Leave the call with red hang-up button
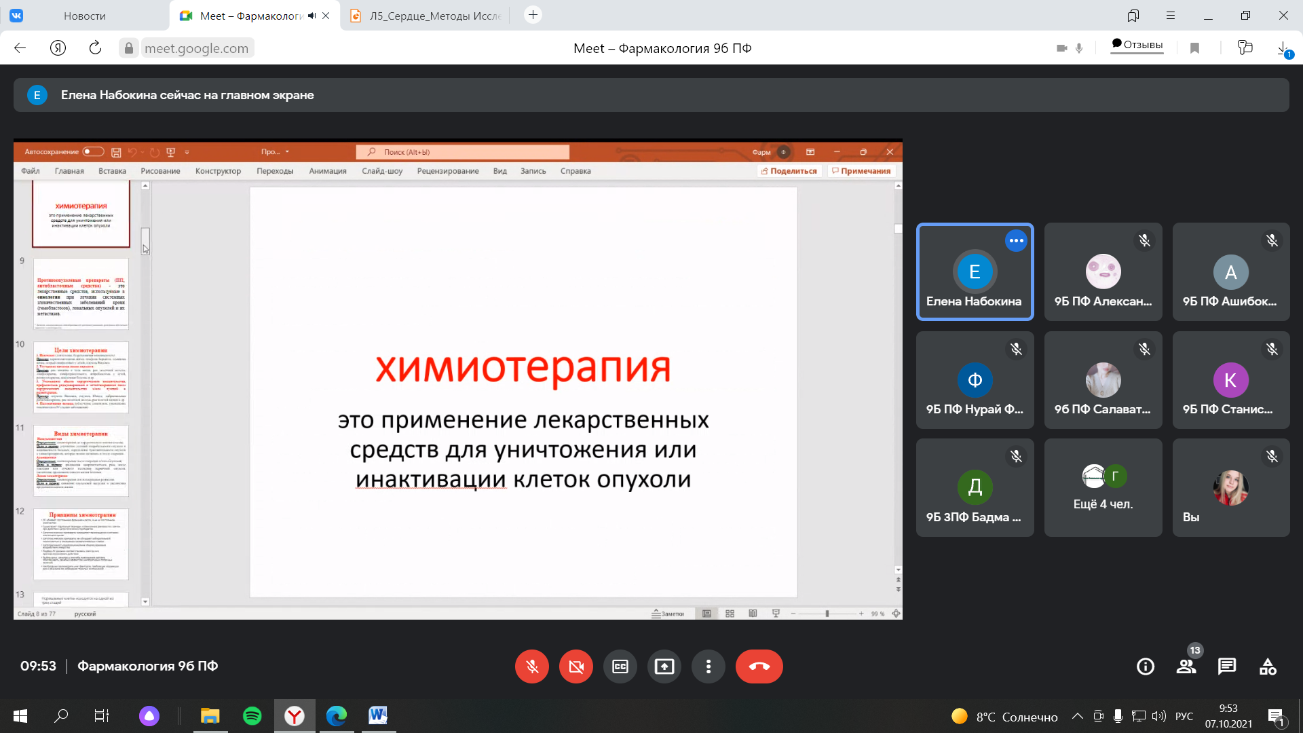Image resolution: width=1303 pixels, height=733 pixels. [x=759, y=666]
